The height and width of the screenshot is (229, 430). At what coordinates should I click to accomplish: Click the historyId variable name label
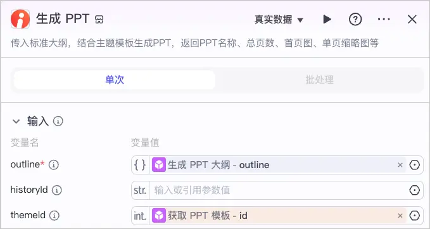(29, 190)
